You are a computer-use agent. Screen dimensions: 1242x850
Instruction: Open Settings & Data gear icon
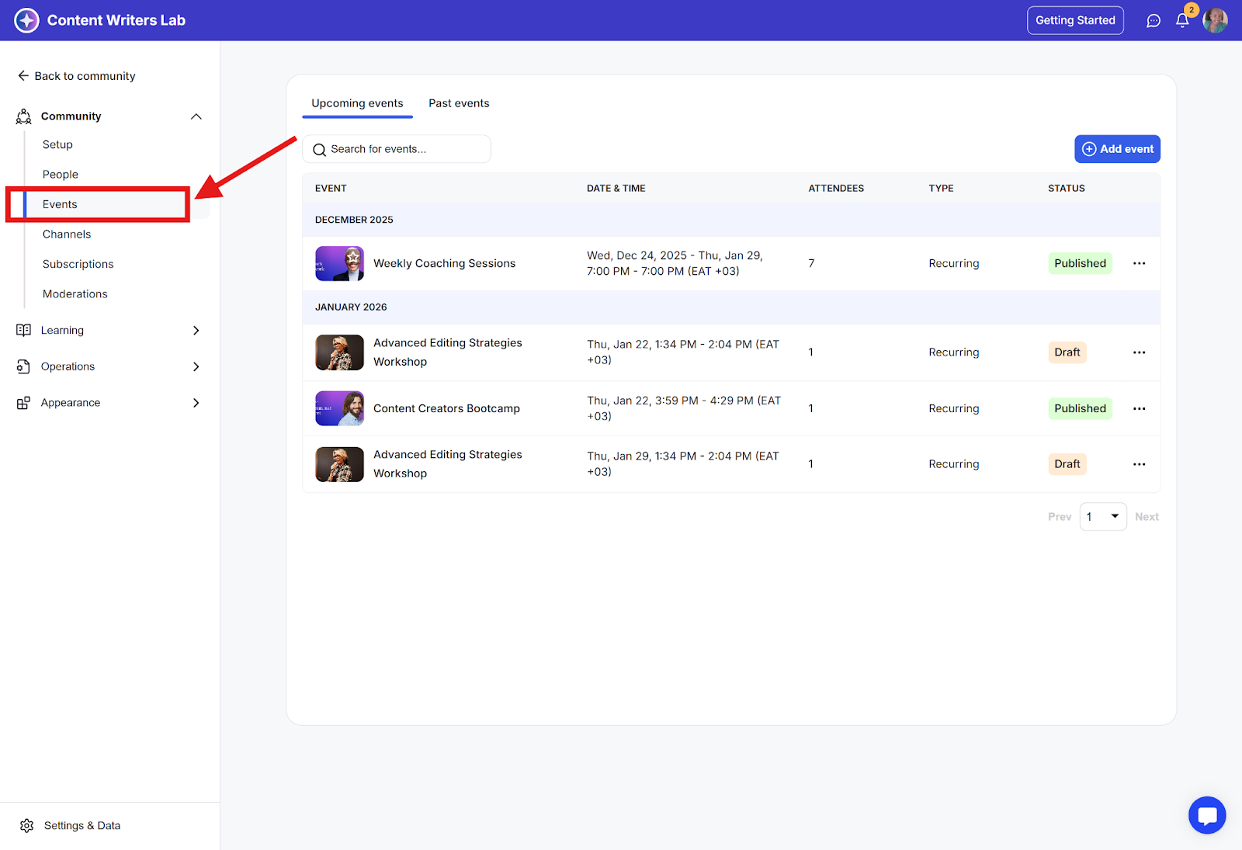(x=27, y=825)
